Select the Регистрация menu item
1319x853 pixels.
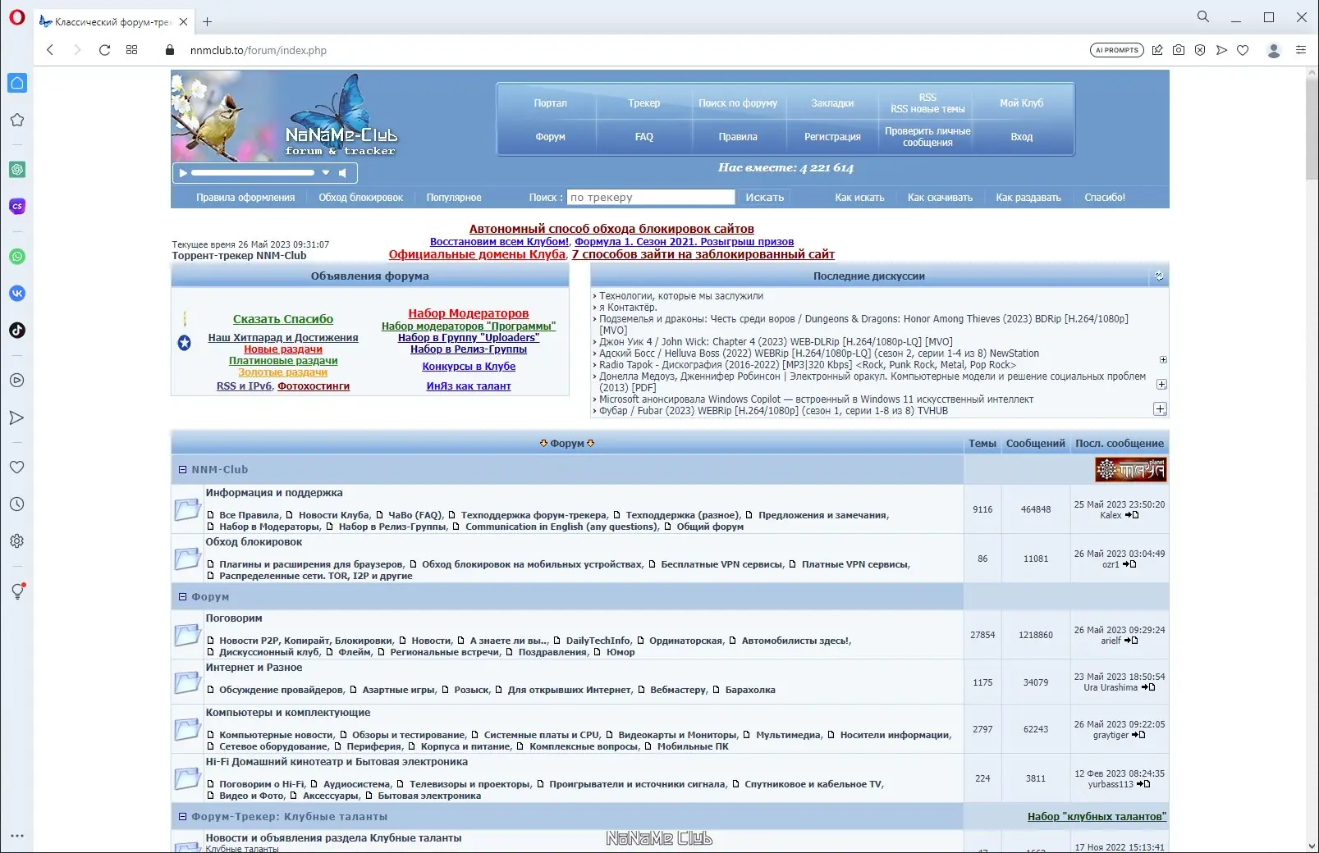[832, 137]
